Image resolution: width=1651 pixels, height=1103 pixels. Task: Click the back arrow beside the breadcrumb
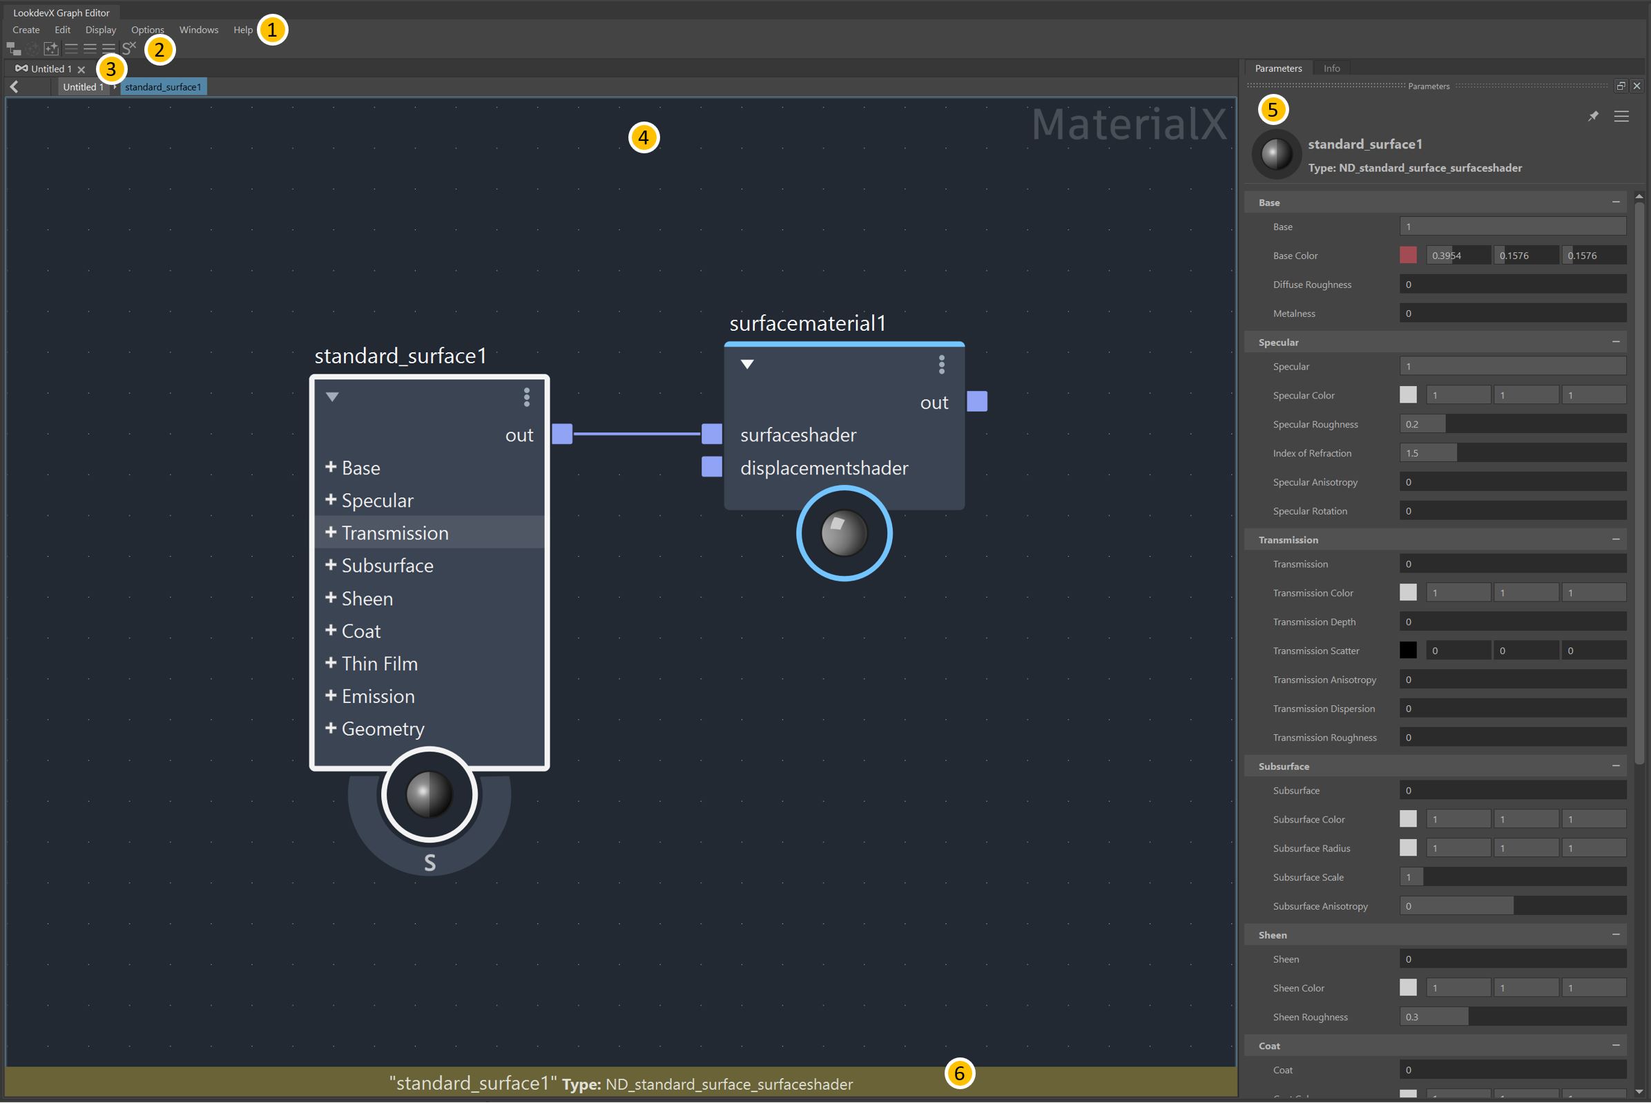click(15, 86)
